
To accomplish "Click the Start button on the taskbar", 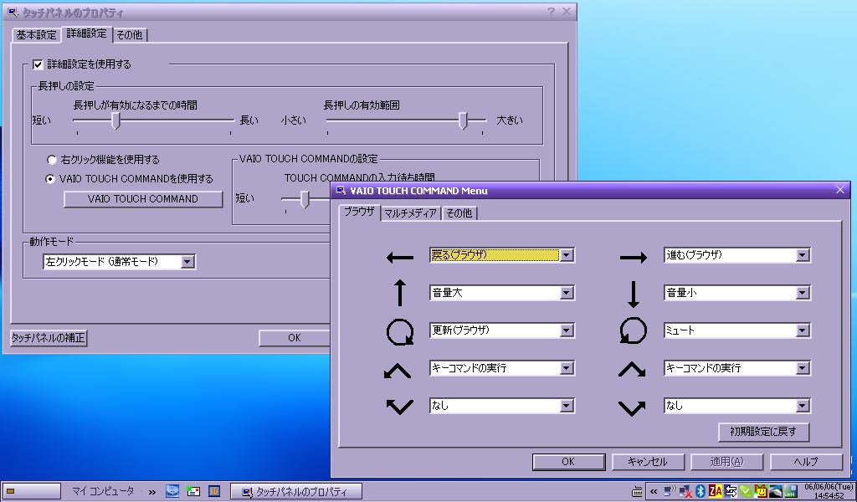I will point(31,492).
